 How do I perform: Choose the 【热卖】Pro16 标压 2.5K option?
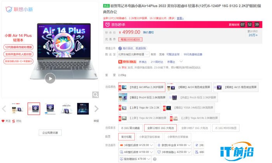(x=193, y=97)
